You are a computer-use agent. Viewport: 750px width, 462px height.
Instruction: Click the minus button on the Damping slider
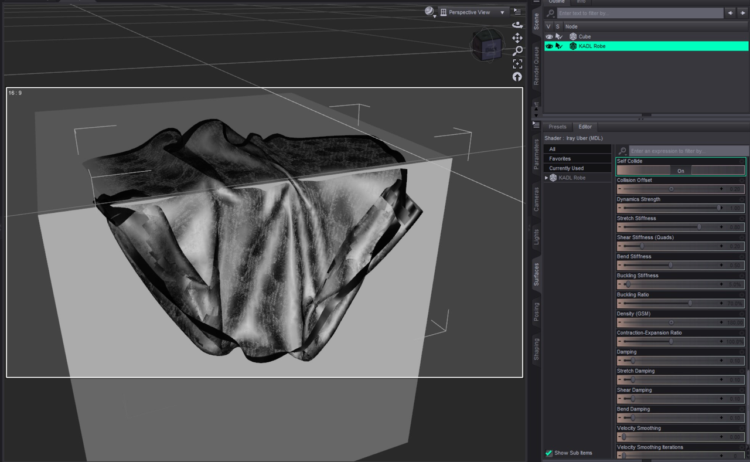(620, 361)
